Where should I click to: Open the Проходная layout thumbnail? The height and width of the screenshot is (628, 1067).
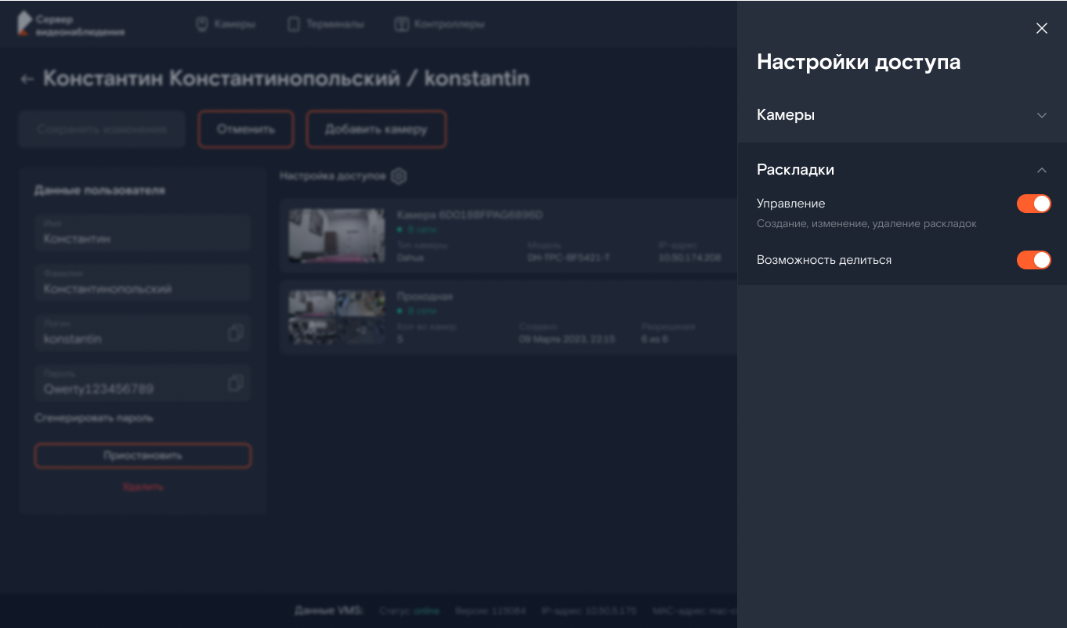337,316
